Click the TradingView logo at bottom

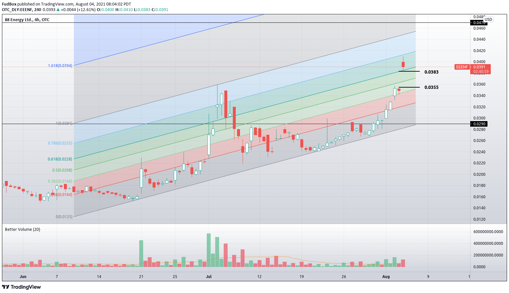pyautogui.click(x=22, y=287)
